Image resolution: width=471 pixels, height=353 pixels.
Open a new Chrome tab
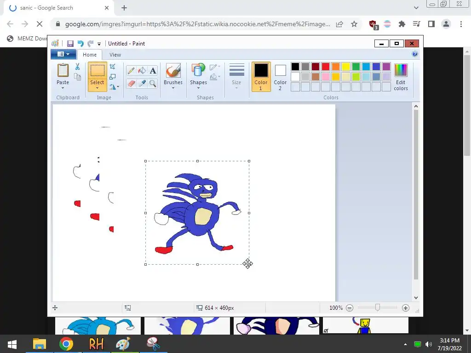click(124, 8)
